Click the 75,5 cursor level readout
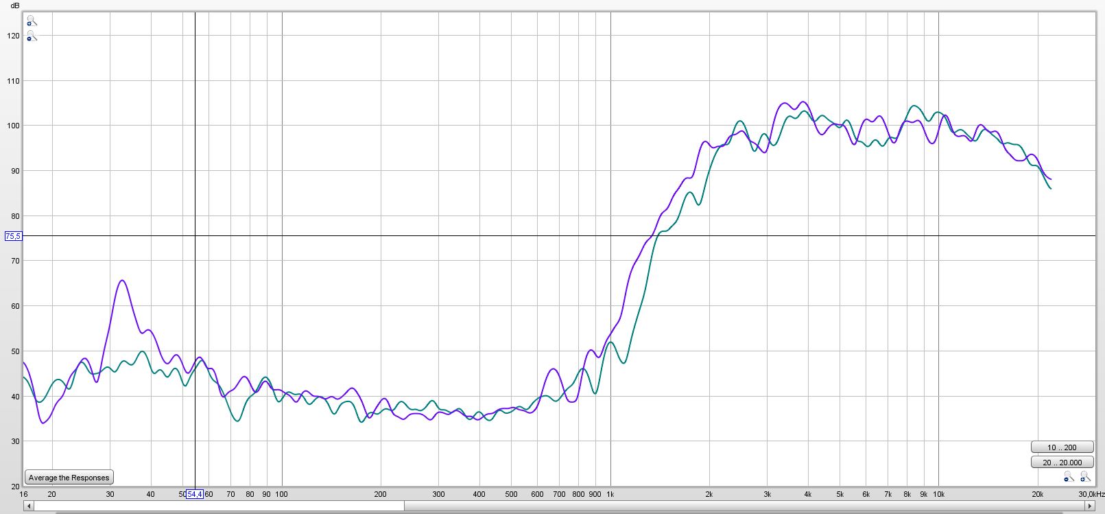This screenshot has width=1105, height=514. (x=13, y=236)
